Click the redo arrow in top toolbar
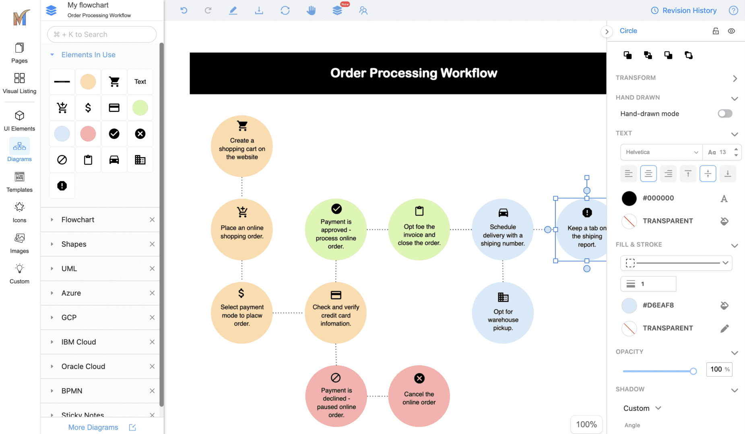 pos(208,10)
